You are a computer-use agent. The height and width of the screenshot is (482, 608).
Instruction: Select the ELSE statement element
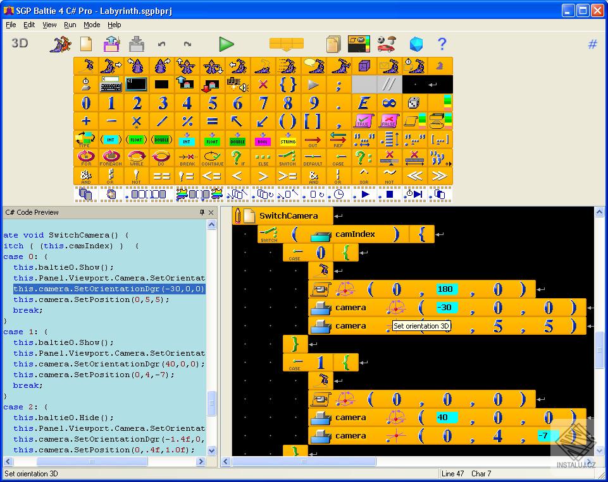[x=263, y=158]
